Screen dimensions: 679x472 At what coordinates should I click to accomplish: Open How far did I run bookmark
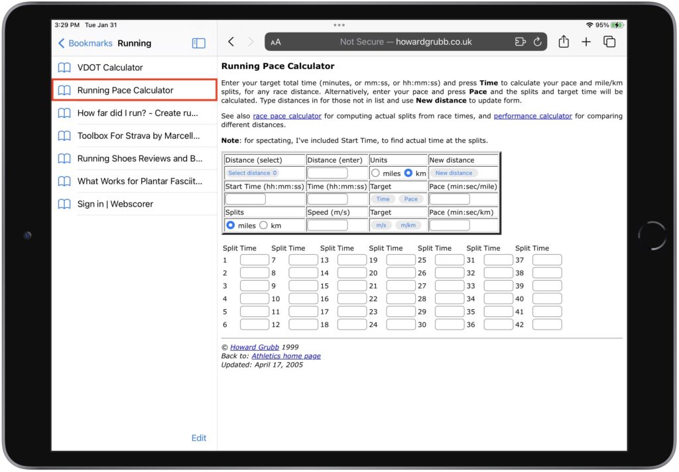coord(134,113)
